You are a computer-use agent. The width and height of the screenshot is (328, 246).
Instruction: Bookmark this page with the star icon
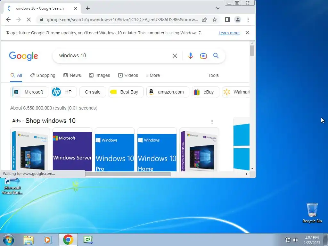point(215,20)
